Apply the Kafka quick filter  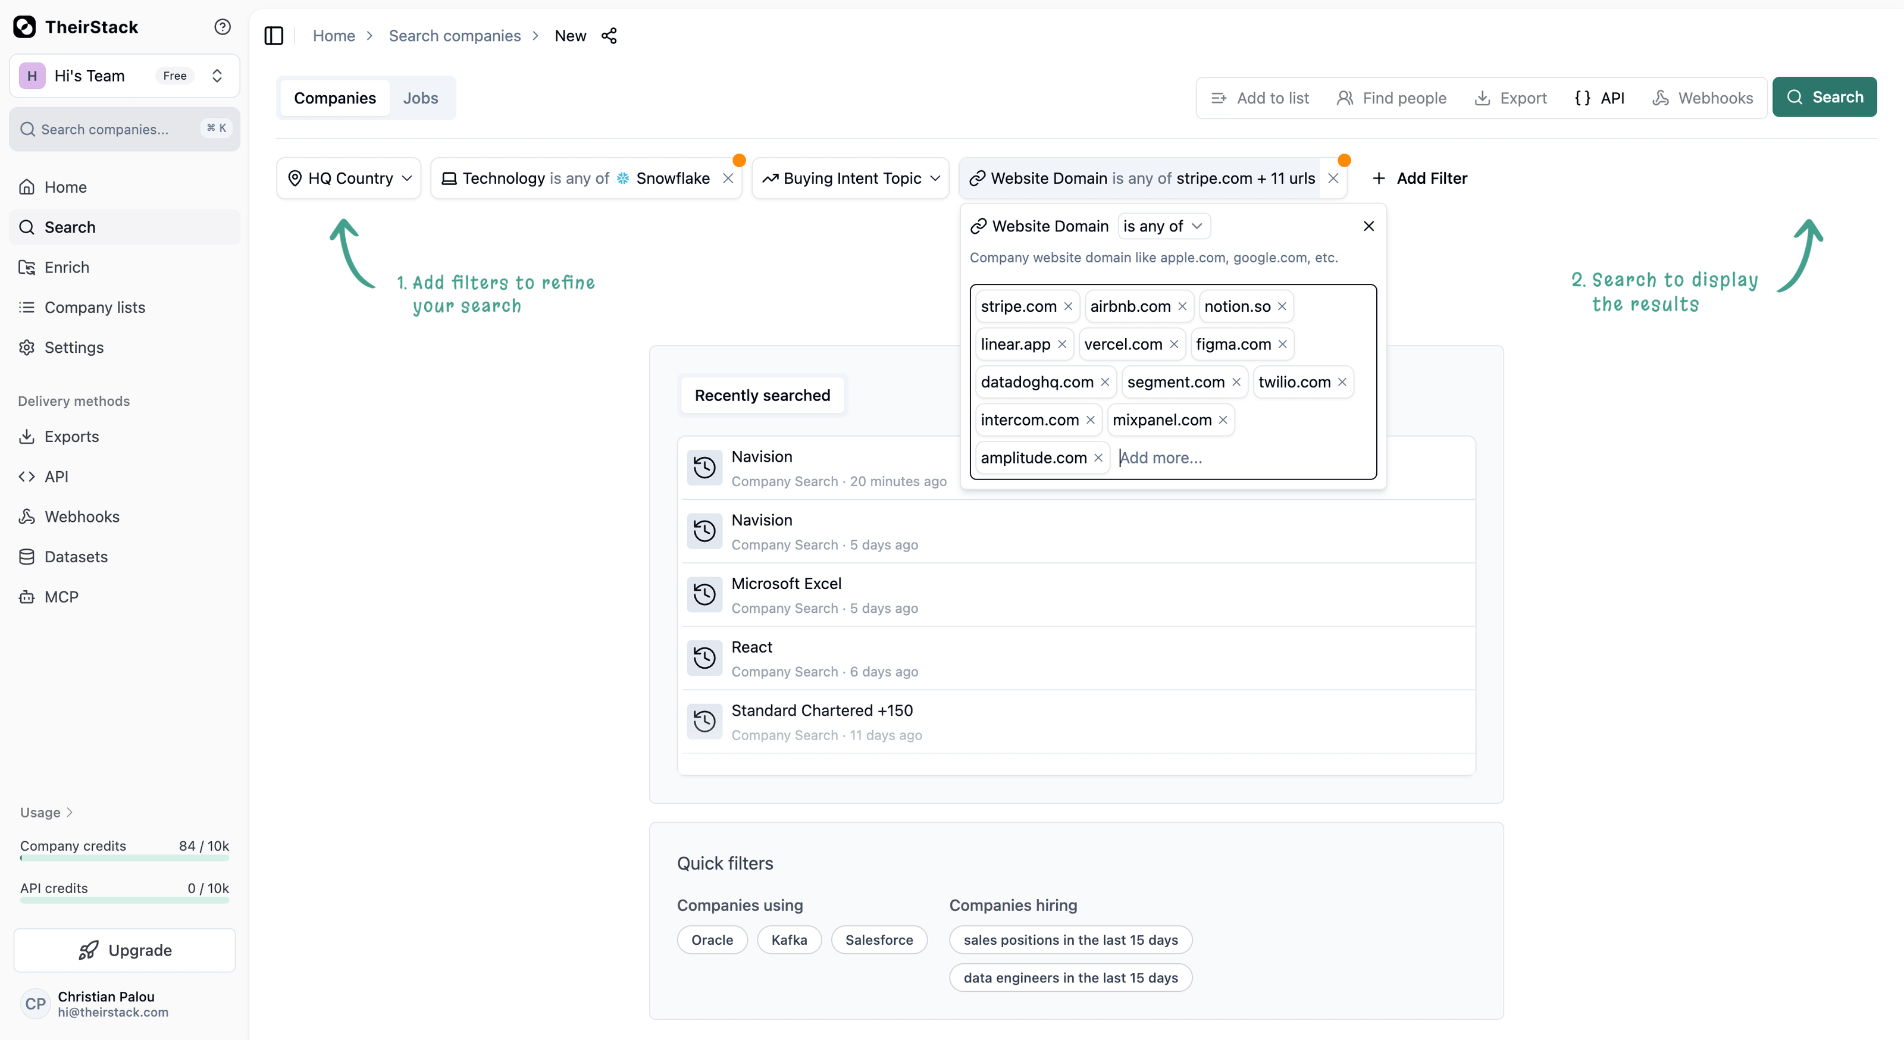coord(788,940)
